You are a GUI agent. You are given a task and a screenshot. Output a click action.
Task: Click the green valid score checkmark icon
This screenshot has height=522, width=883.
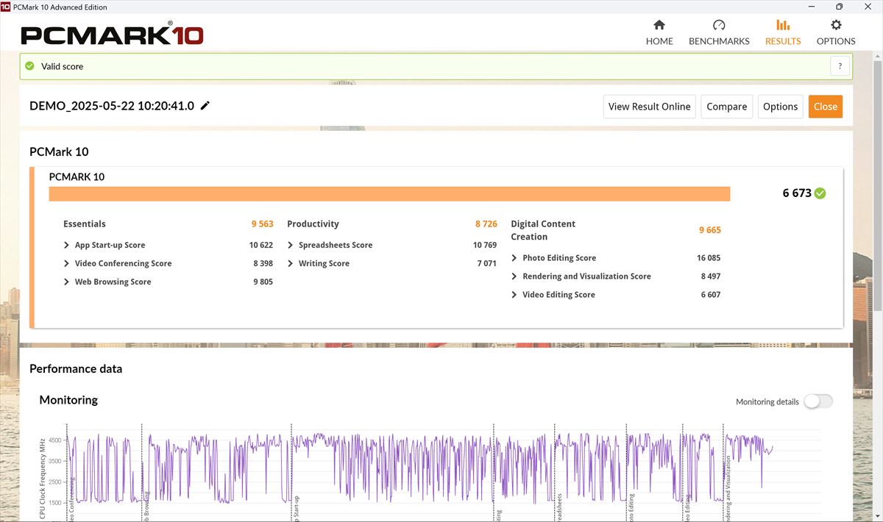[29, 66]
